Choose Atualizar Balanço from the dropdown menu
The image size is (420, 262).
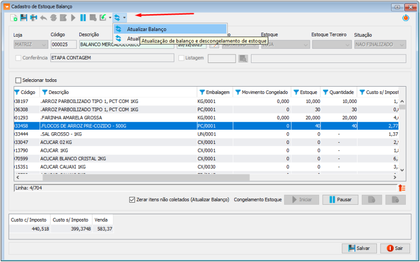[x=170, y=29]
